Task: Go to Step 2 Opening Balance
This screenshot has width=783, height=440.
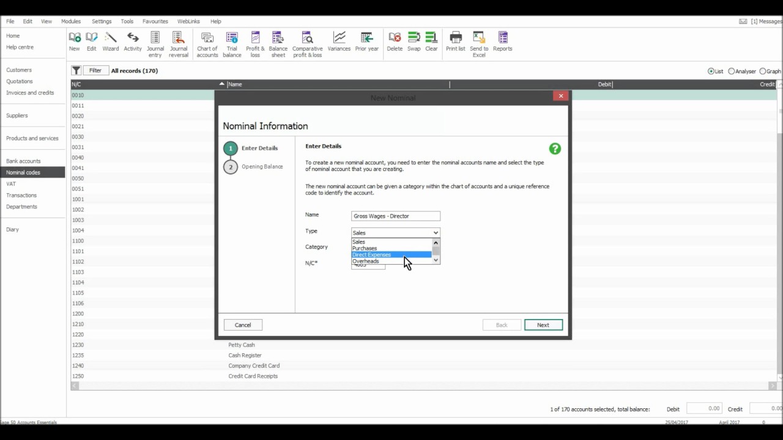Action: (x=254, y=167)
